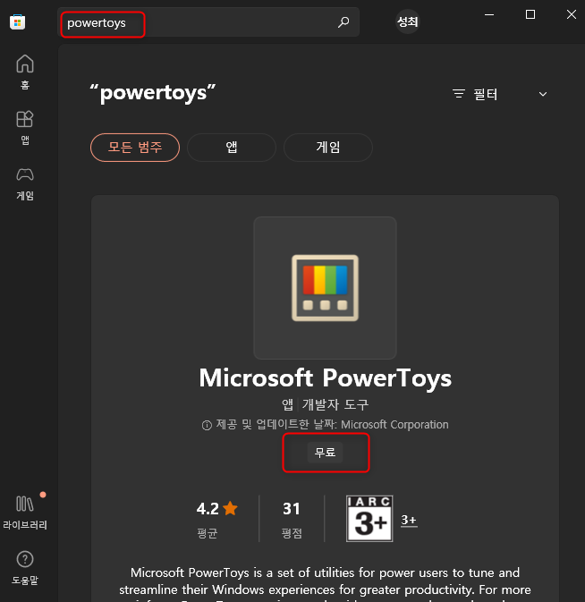585x602 pixels.
Task: Click the 4.2 average rating star
Action: (230, 508)
